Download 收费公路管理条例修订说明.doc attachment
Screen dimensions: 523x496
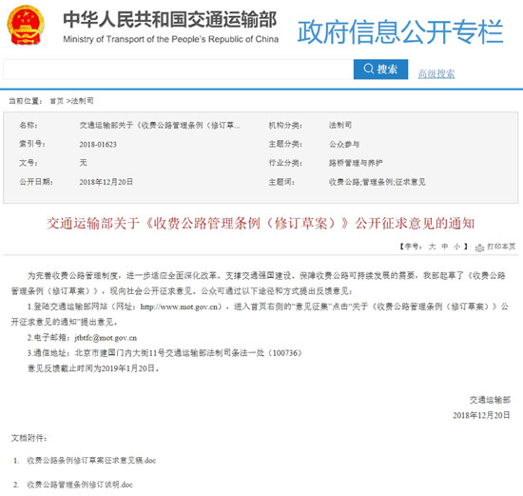[80, 485]
